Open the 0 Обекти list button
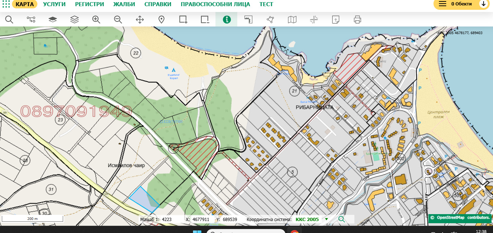This screenshot has height=233, width=493. coord(461,4)
